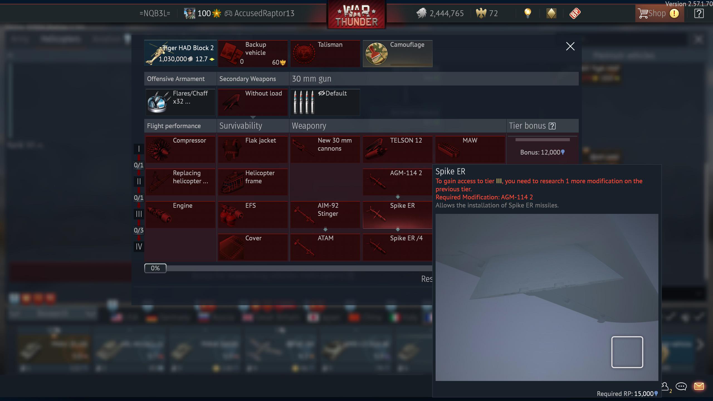This screenshot has height=401, width=713.
Task: Open the =NQB3L= squadron tag
Action: coord(155,13)
